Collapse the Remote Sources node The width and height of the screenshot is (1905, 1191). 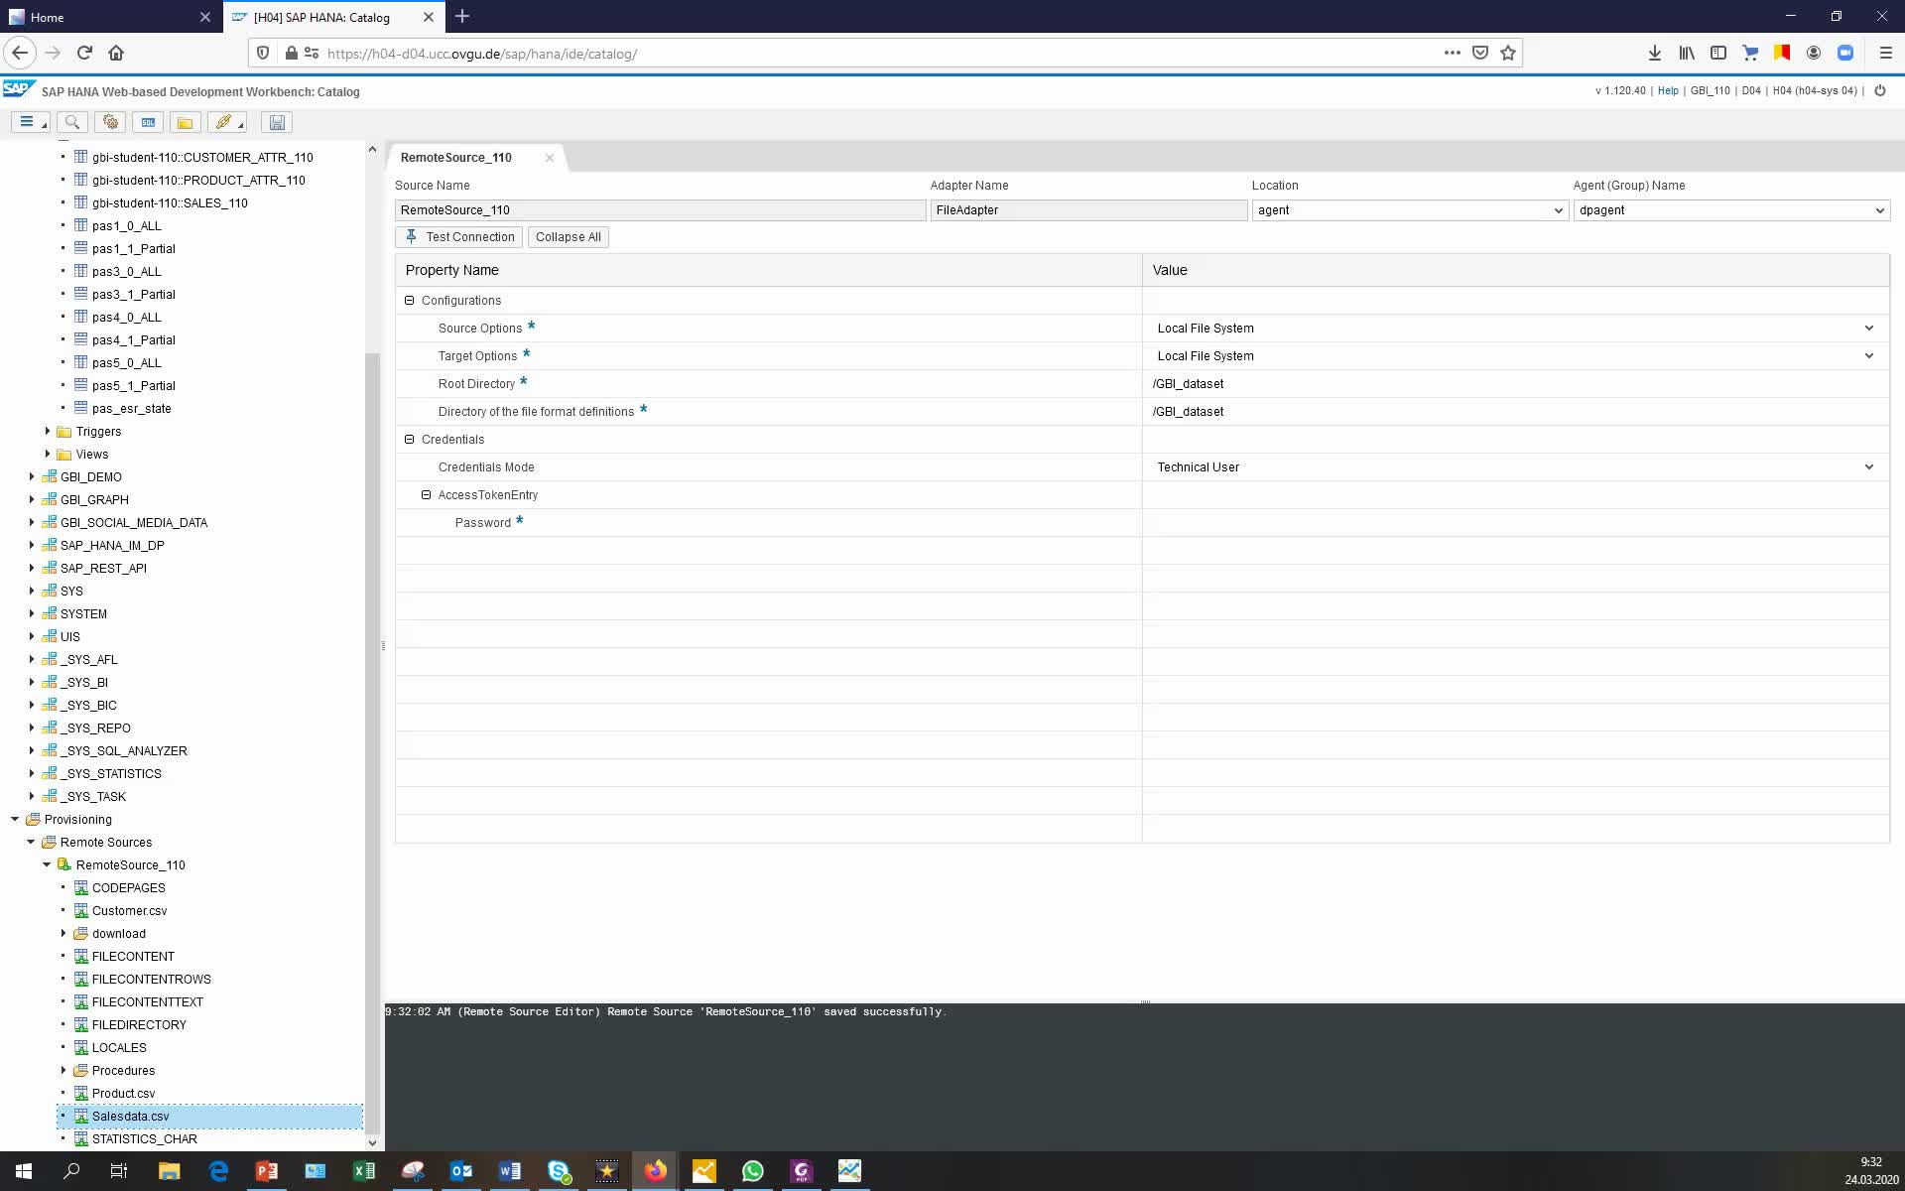click(31, 842)
